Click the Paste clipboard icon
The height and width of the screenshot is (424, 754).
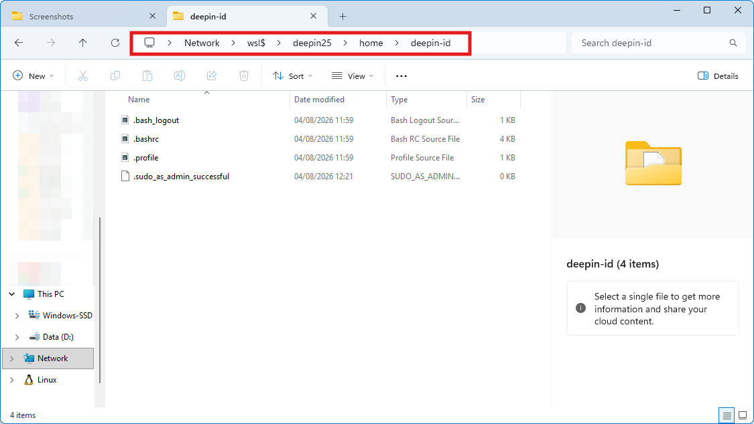(147, 76)
